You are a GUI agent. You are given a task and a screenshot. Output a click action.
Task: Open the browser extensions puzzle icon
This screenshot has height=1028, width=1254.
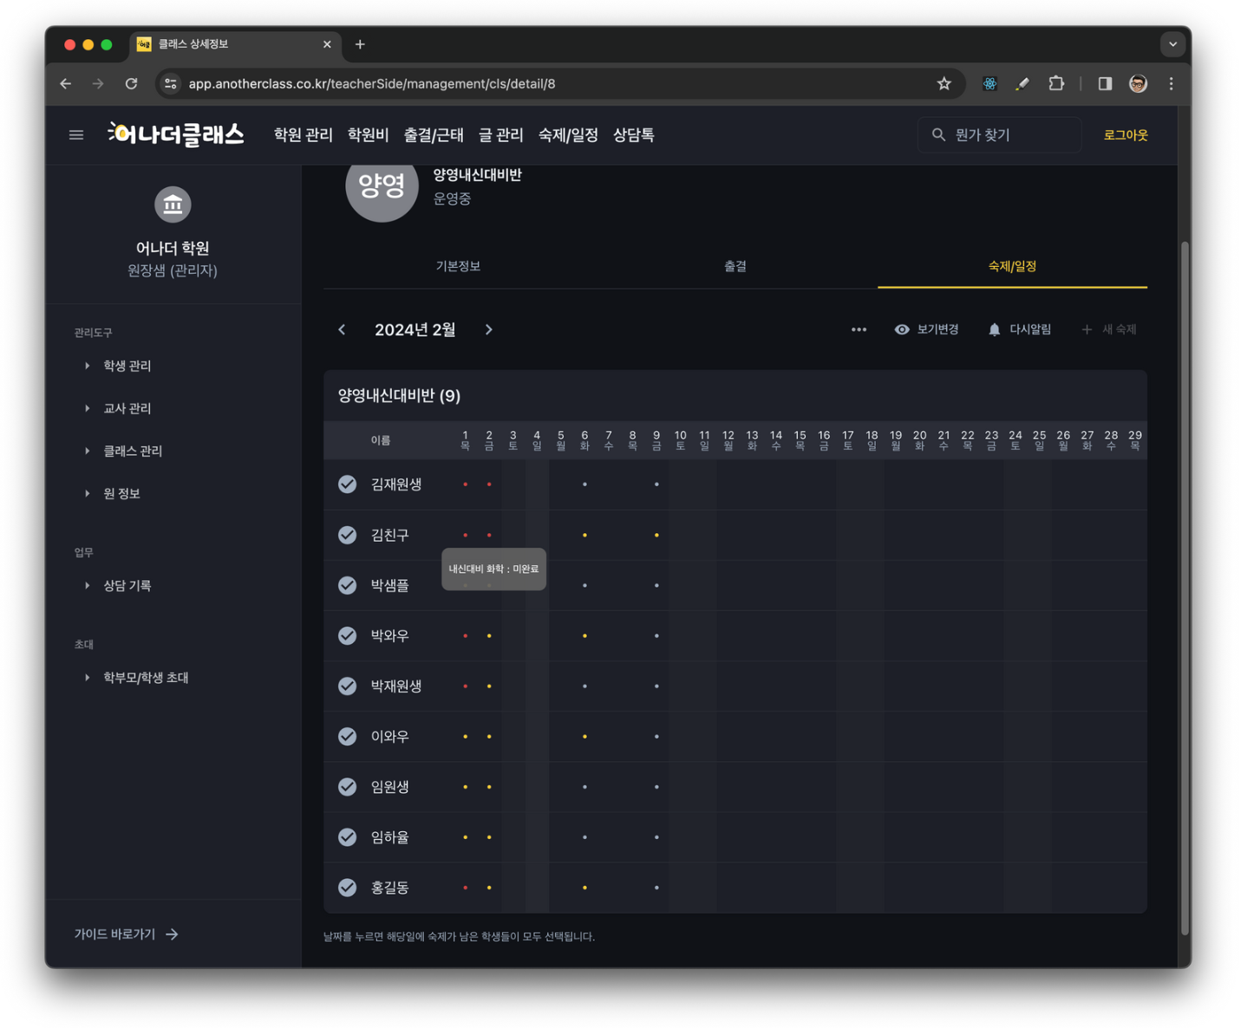pyautogui.click(x=1056, y=84)
